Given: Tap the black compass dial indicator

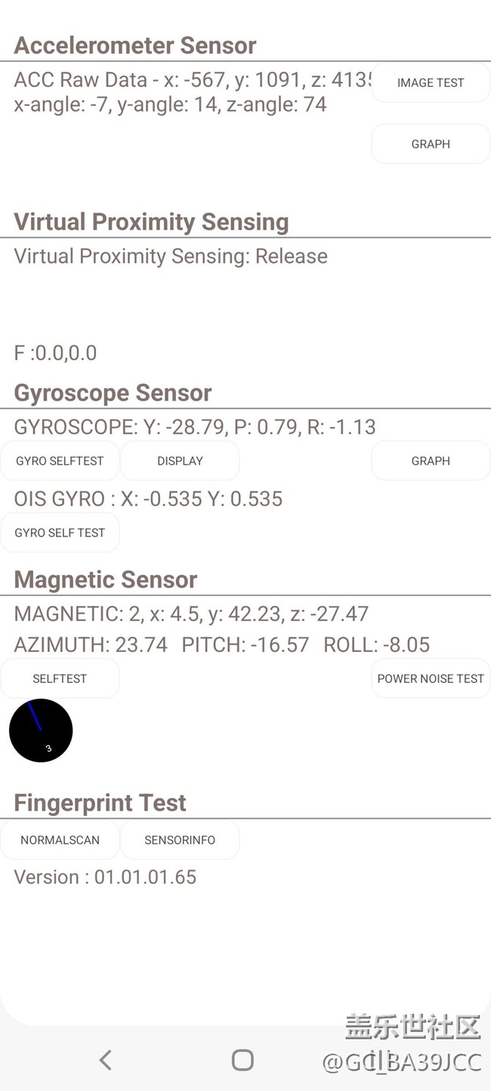Looking at the screenshot, I should (41, 730).
